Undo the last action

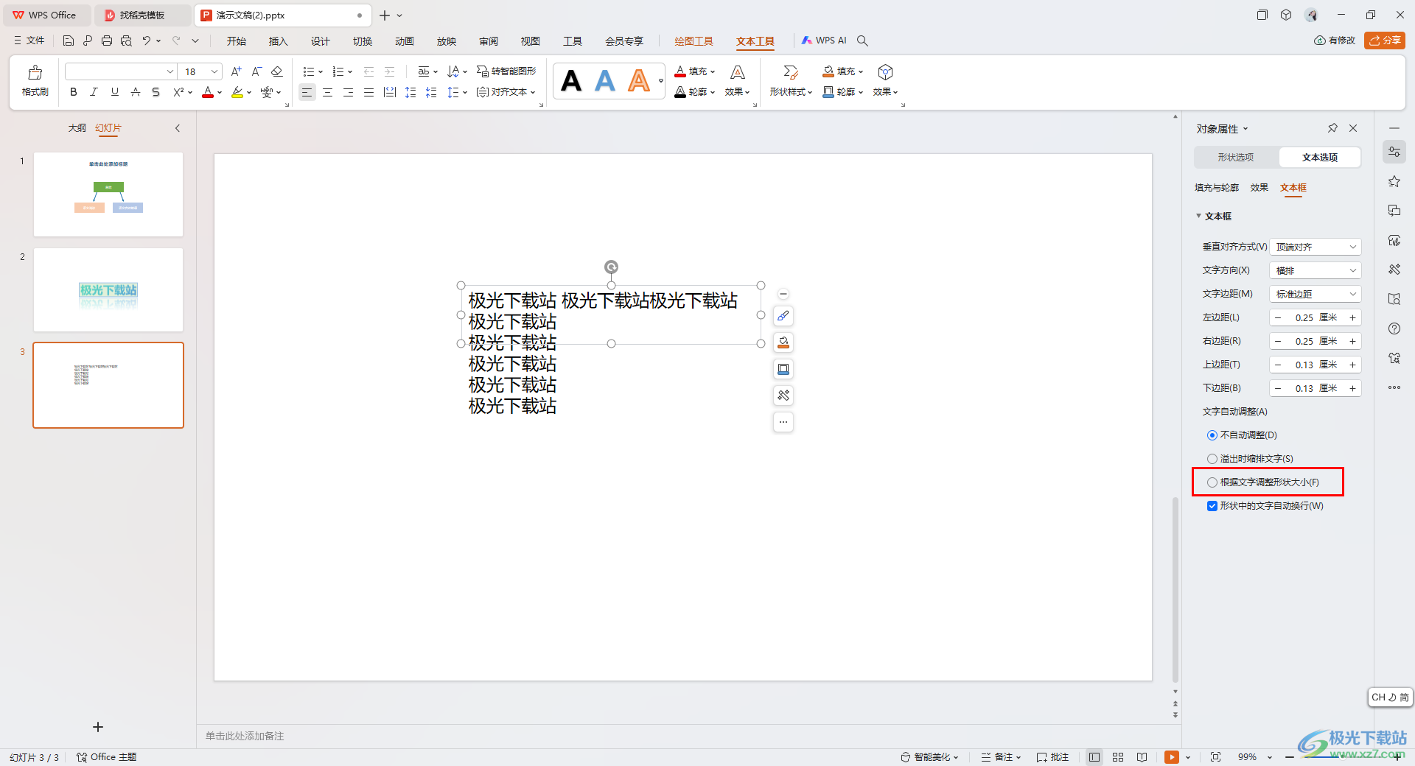click(147, 41)
